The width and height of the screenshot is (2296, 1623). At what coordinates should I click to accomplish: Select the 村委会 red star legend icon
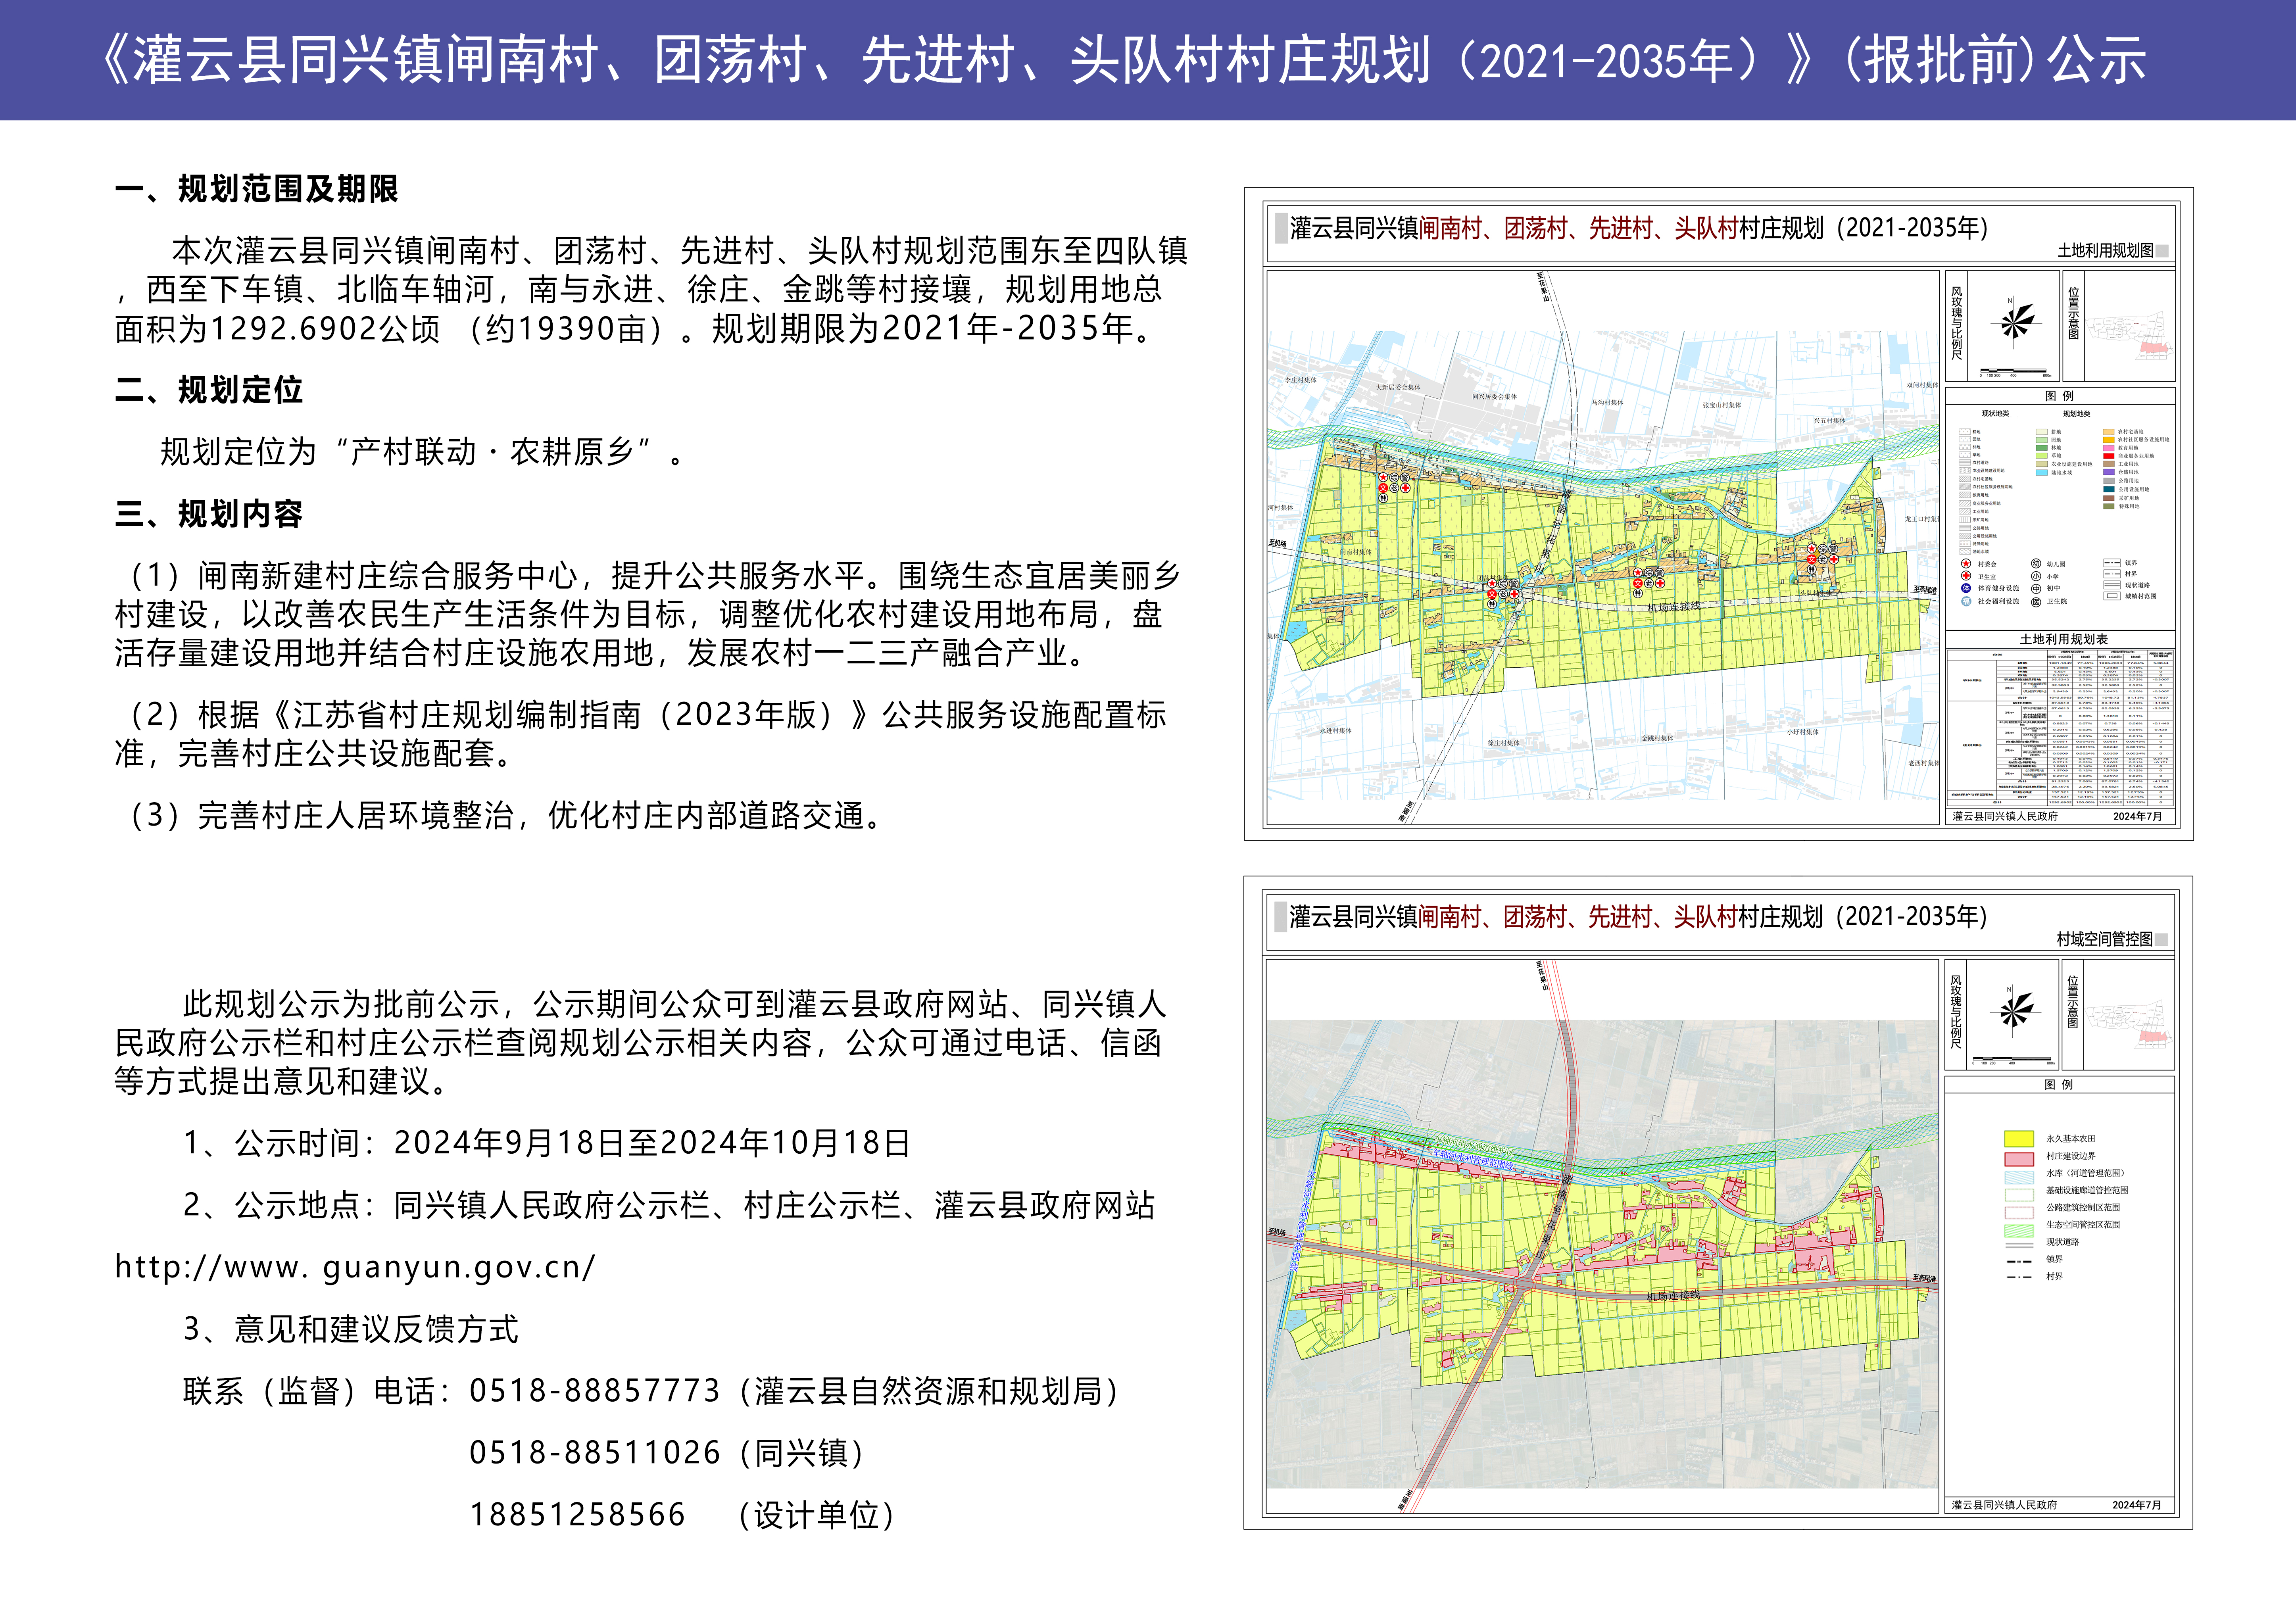click(x=1966, y=564)
